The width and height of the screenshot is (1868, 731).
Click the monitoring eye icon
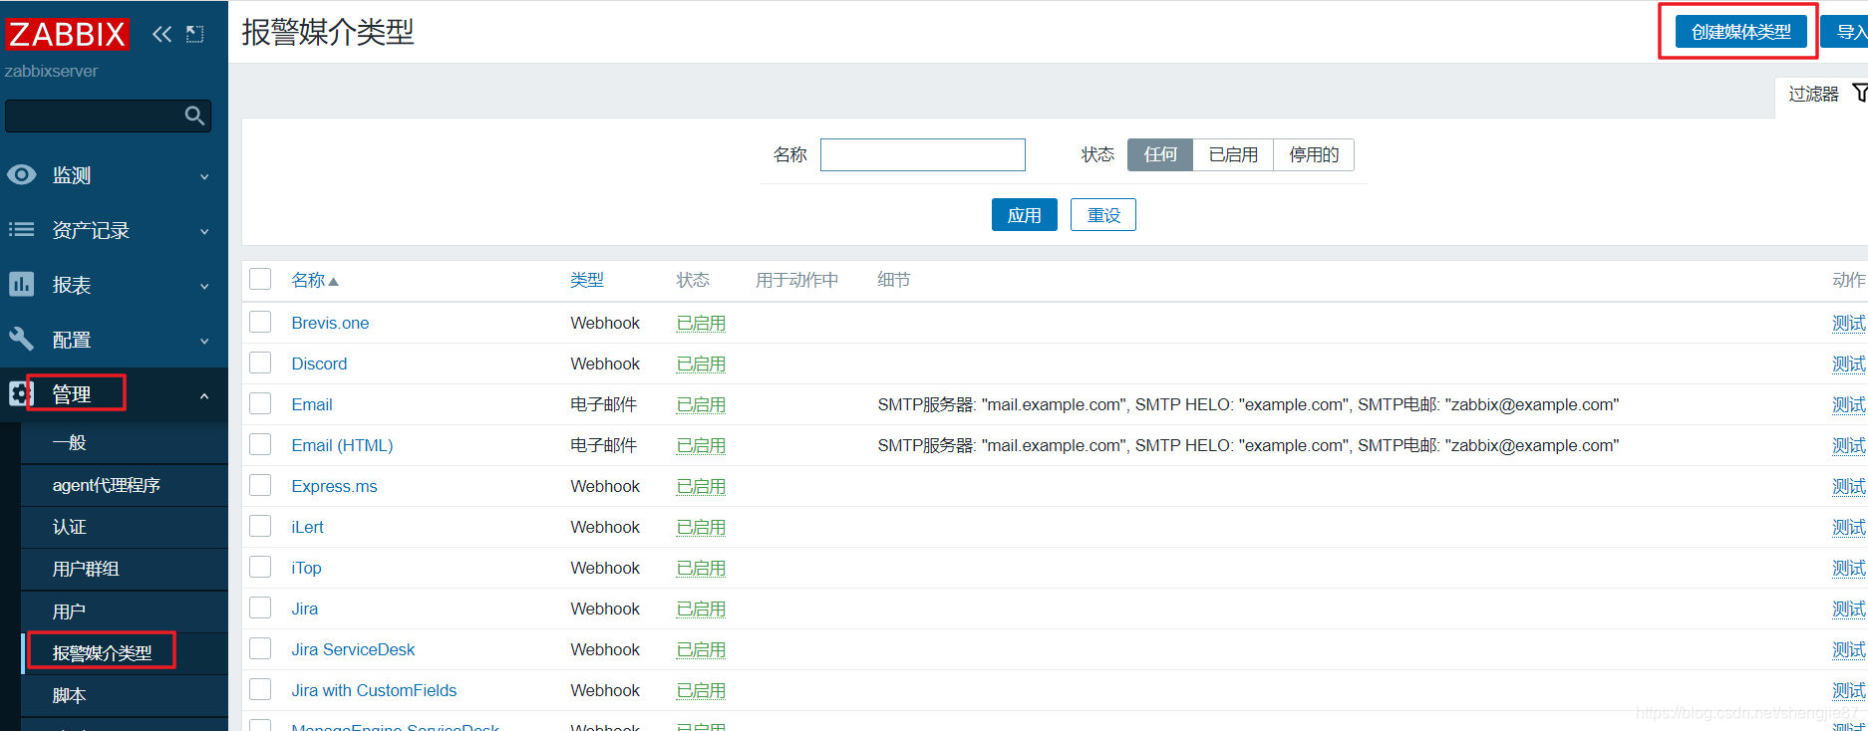[x=21, y=174]
